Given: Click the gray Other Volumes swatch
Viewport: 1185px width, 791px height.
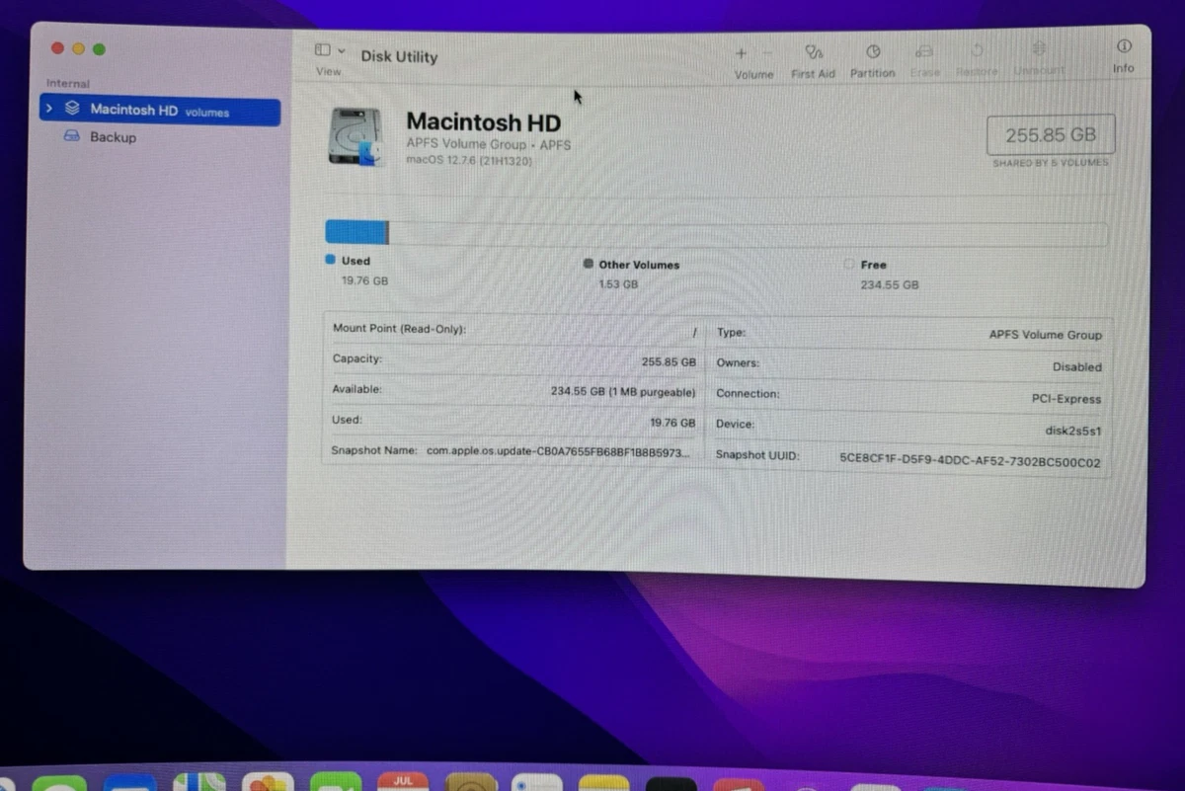Looking at the screenshot, I should tap(589, 264).
